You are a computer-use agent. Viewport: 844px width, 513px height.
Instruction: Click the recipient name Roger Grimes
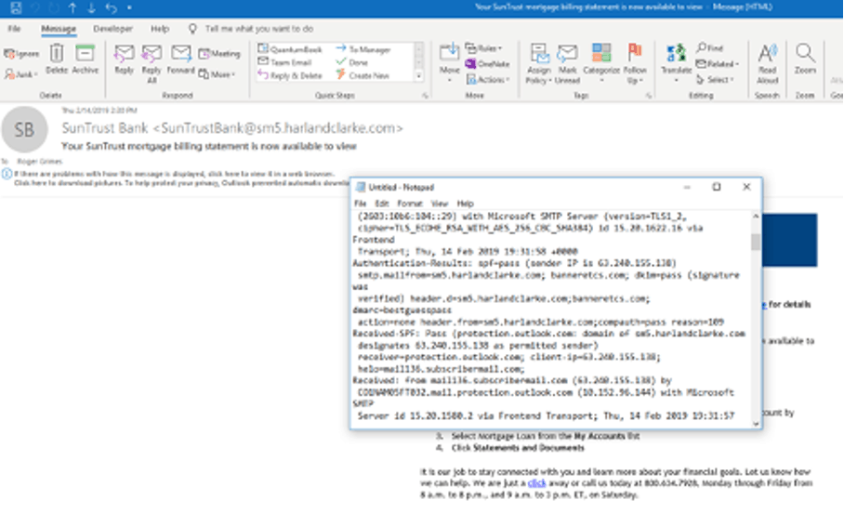40,161
